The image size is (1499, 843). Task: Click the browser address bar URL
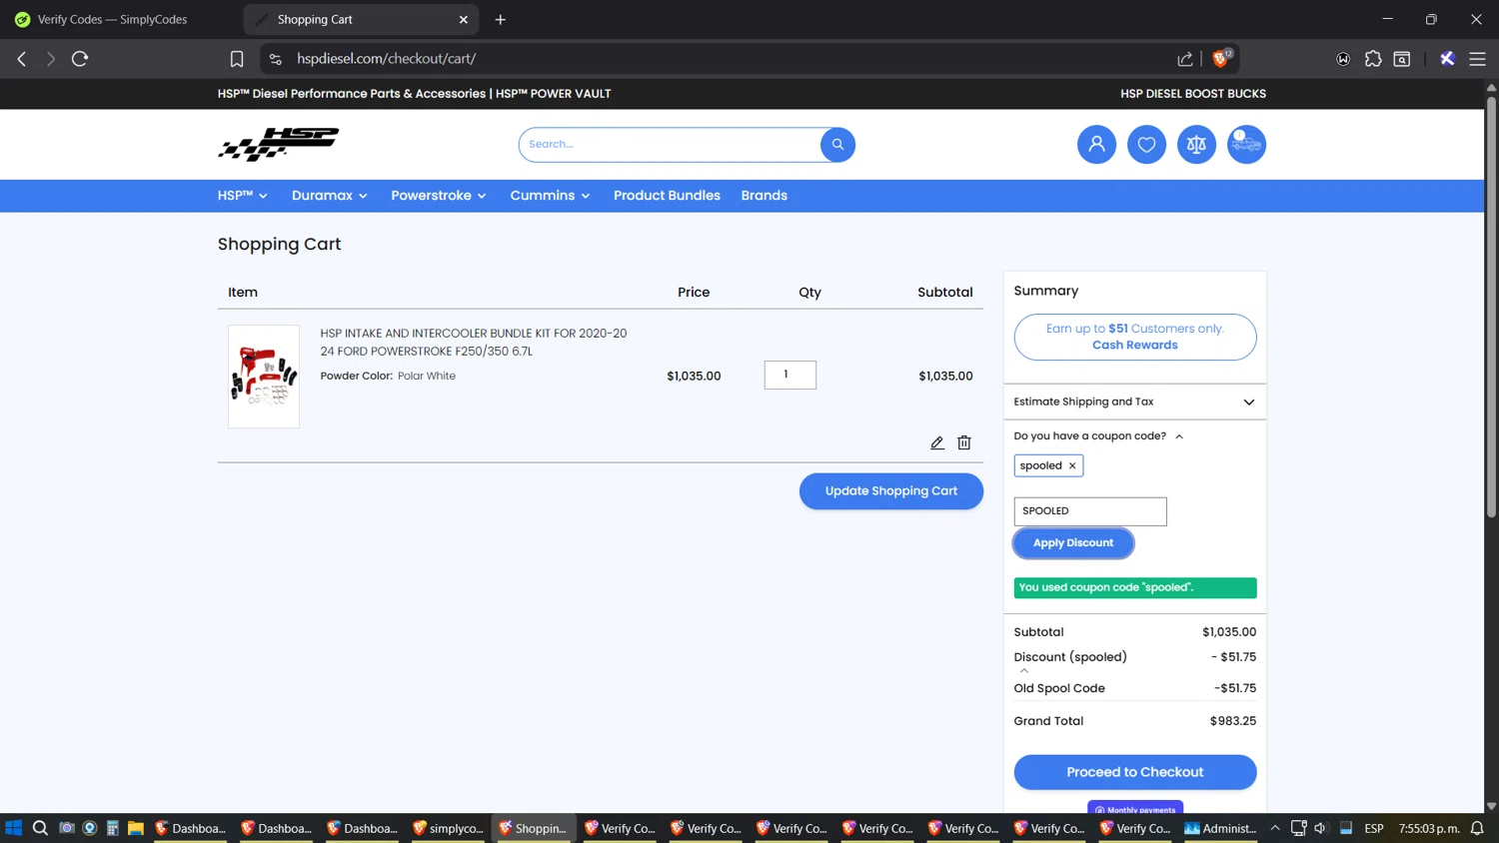point(386,59)
